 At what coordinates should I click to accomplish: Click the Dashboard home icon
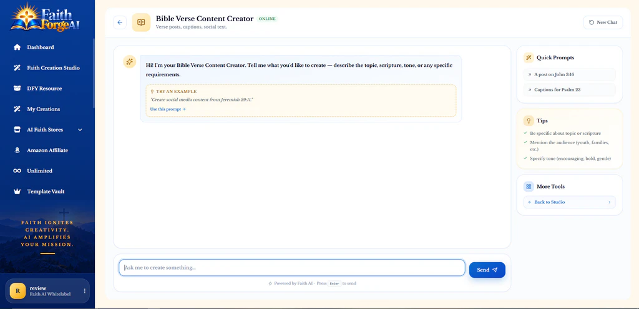pos(17,47)
